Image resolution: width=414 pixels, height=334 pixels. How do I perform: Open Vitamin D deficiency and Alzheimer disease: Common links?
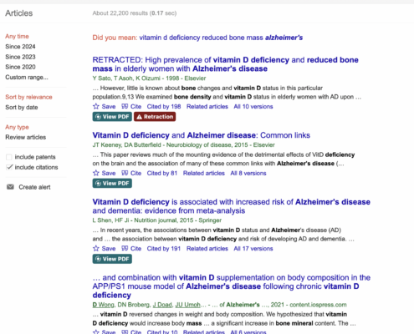click(202, 135)
